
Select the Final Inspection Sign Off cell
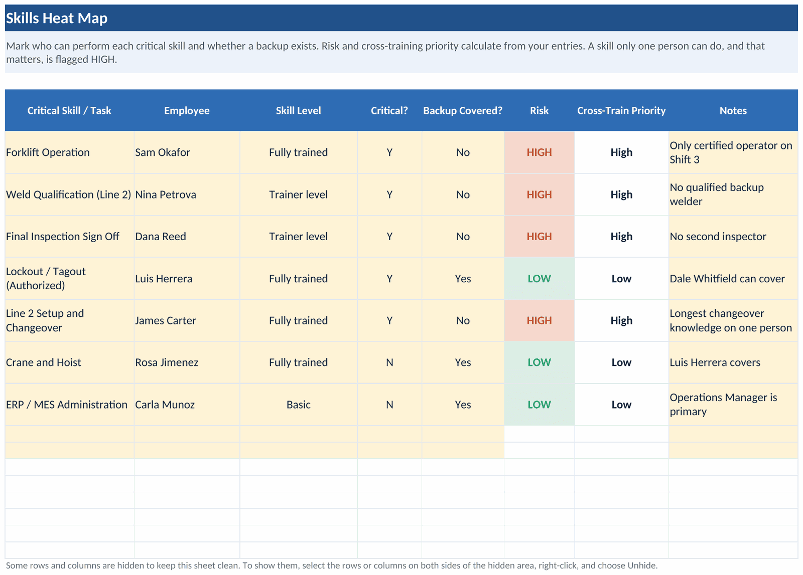coord(69,237)
